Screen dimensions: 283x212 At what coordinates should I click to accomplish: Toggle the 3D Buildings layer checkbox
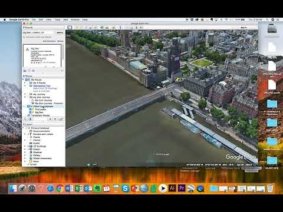(x=28, y=146)
